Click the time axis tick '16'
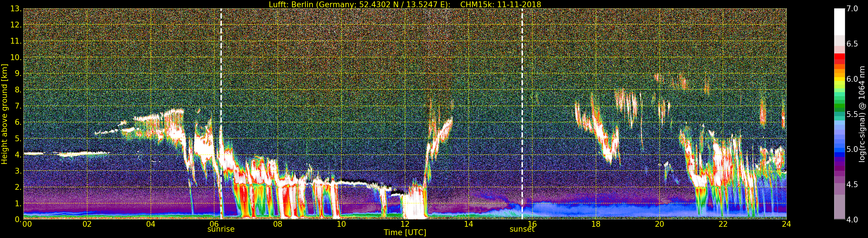This screenshot has height=238, width=868. click(532, 224)
